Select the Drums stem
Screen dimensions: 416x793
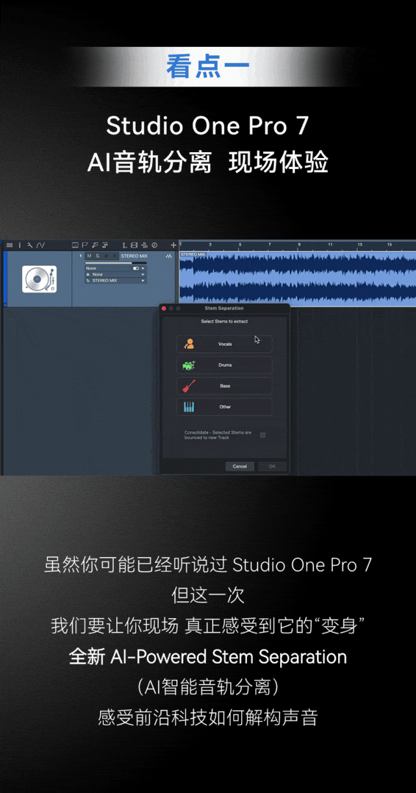(225, 365)
